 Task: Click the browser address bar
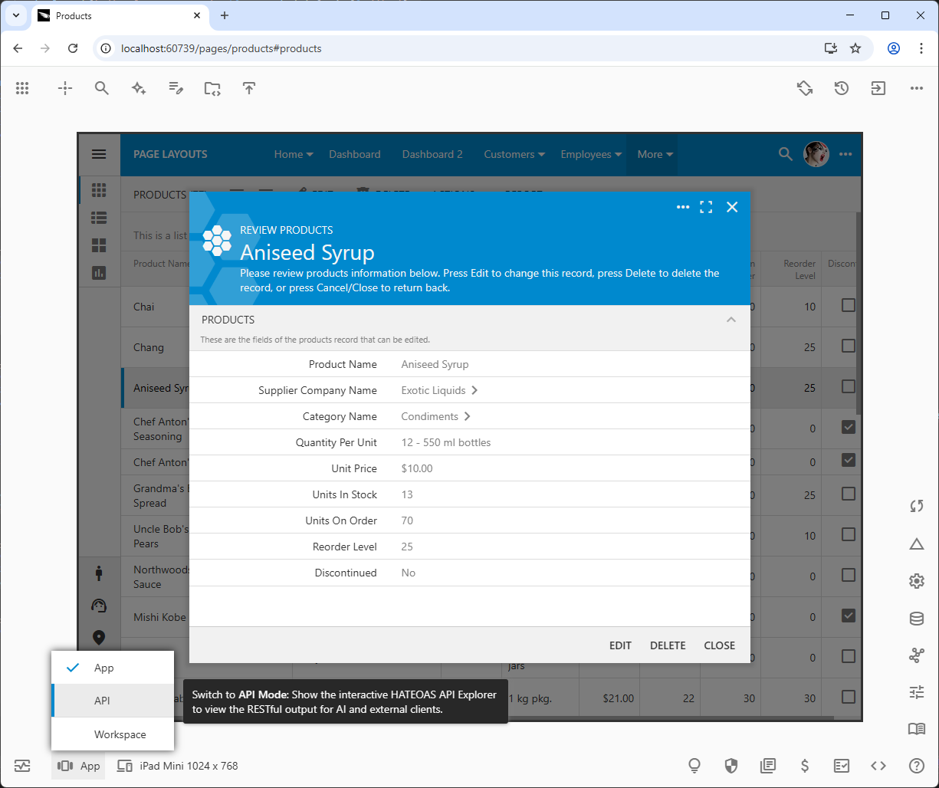460,48
